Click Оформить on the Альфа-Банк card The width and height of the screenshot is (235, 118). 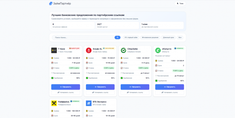coord(100,87)
